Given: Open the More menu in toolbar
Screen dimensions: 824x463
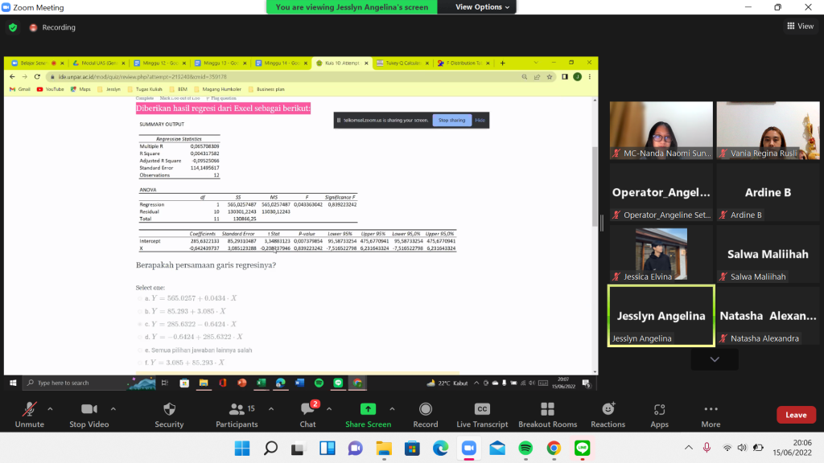Looking at the screenshot, I should coord(711,413).
